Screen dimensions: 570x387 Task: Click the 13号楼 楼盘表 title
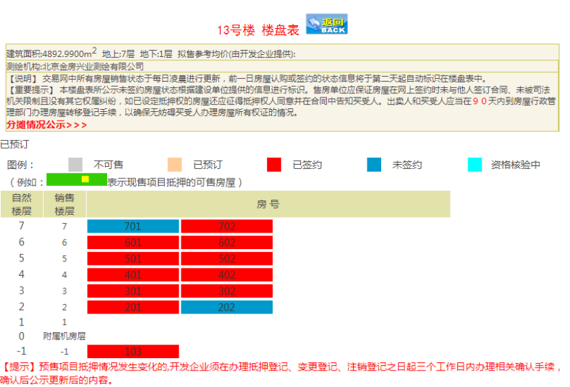(258, 30)
